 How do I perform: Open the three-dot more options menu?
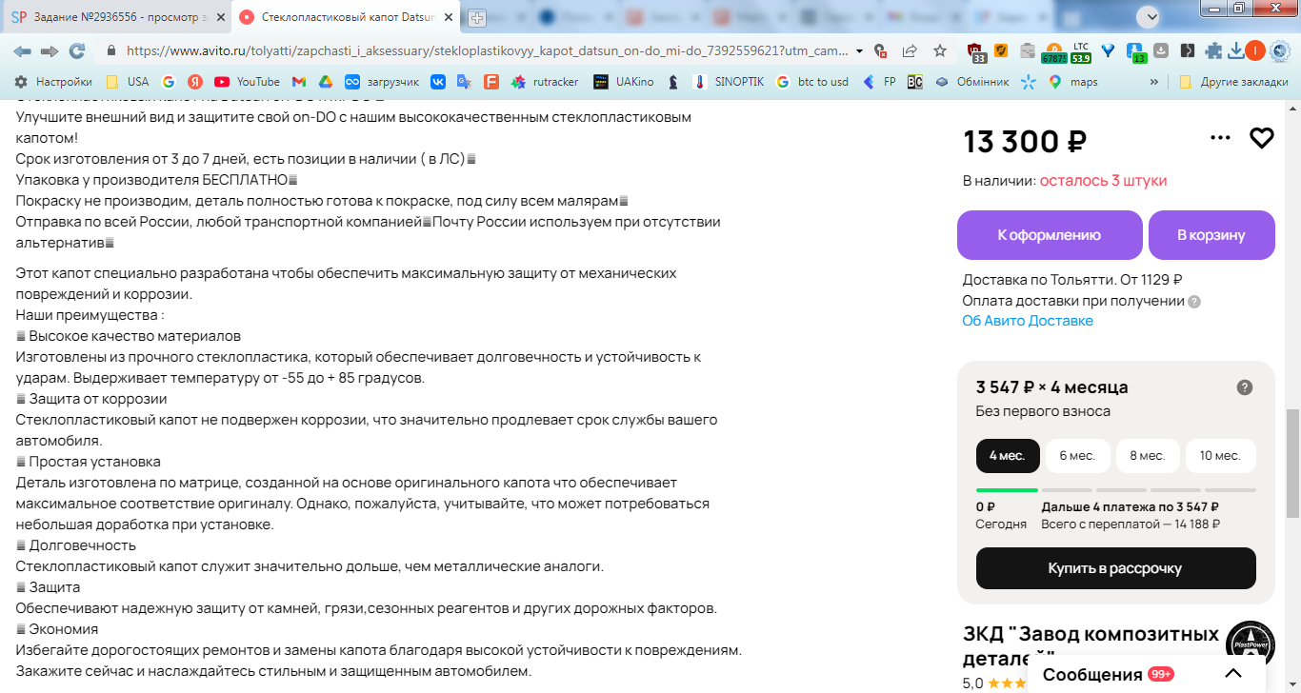tap(1220, 138)
